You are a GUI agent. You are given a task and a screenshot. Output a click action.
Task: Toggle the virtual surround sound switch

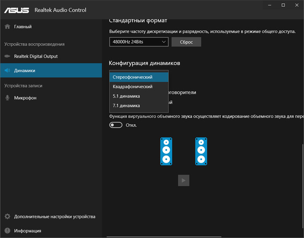[x=116, y=125]
